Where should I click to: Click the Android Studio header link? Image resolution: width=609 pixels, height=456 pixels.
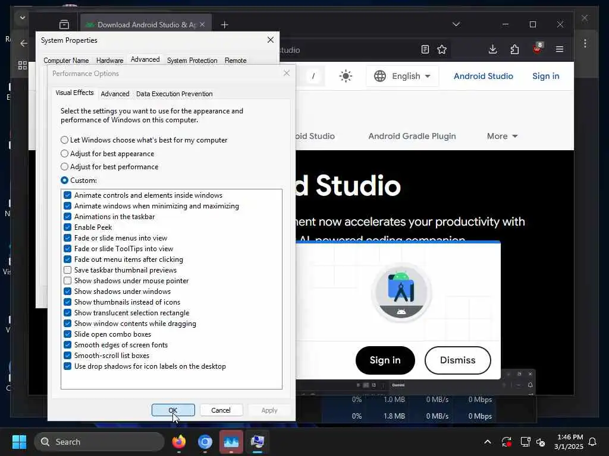pyautogui.click(x=483, y=76)
